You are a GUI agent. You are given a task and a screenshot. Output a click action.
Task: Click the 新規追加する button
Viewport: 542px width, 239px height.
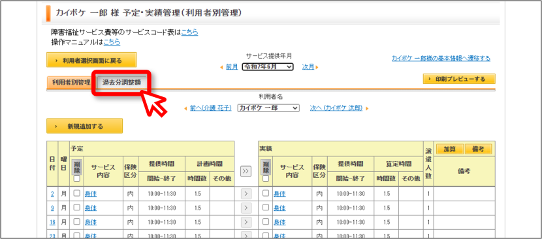pyautogui.click(x=85, y=126)
